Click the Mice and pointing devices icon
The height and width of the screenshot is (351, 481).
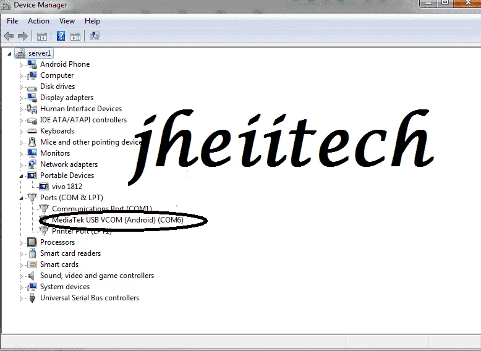pyautogui.click(x=32, y=142)
